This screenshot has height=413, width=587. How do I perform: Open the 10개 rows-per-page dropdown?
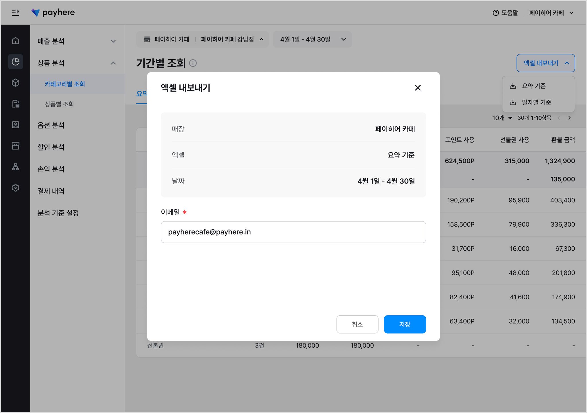click(502, 118)
